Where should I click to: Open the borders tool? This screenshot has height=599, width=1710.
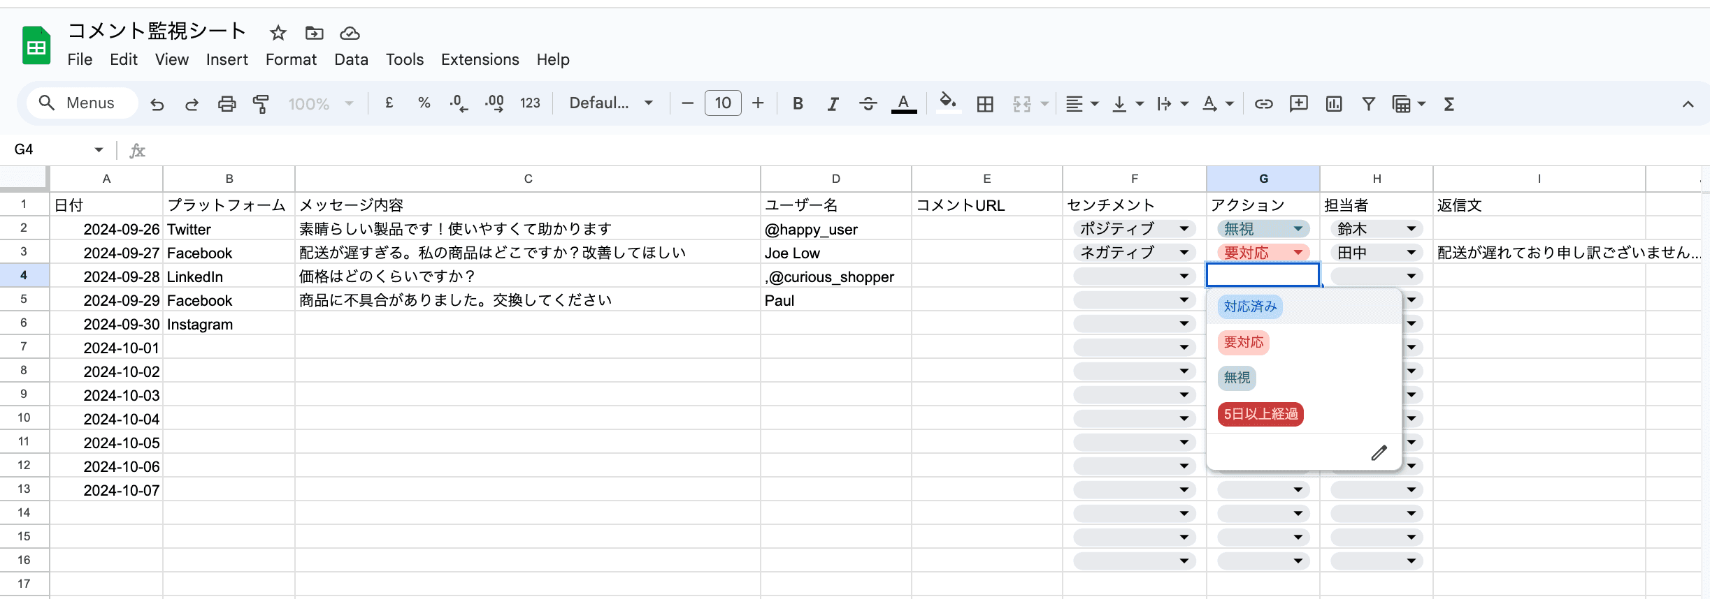pyautogui.click(x=985, y=104)
